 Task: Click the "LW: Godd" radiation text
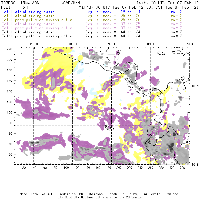(x=65, y=198)
